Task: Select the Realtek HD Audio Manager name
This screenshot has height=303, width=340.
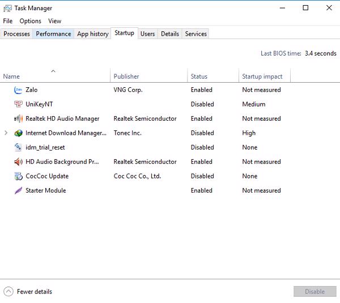Action: coord(62,118)
